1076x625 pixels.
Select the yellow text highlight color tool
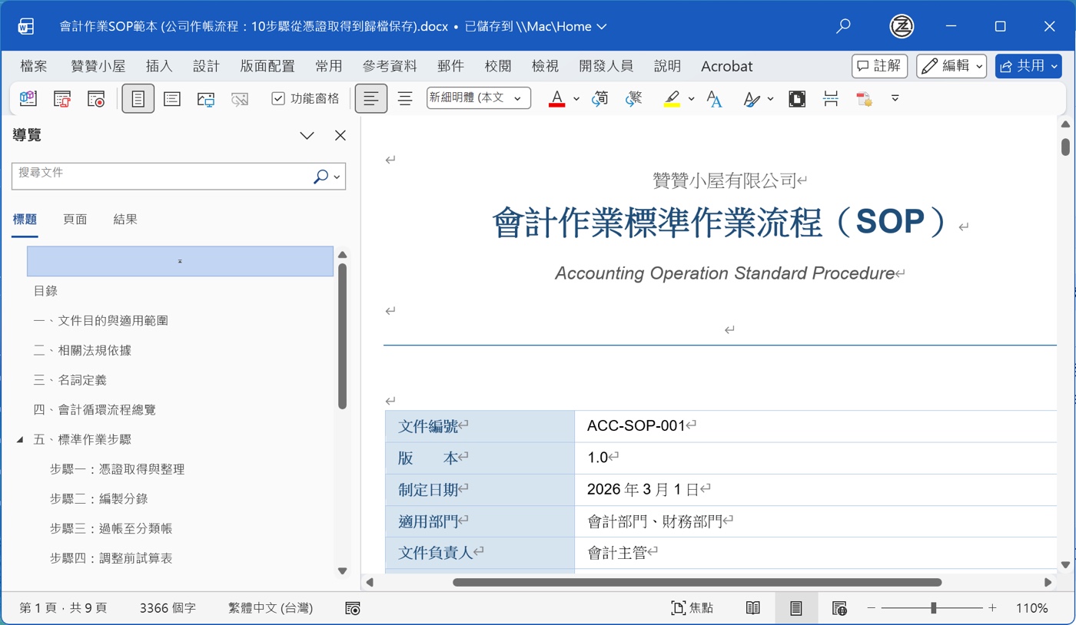(x=672, y=98)
